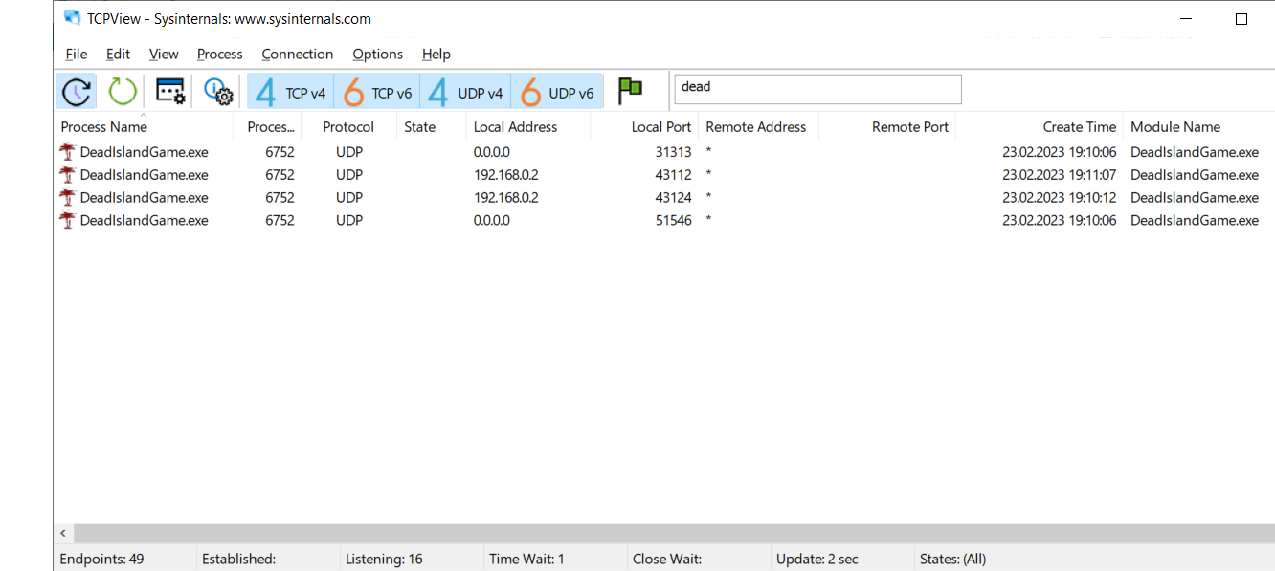
Task: Click 'Listening: 16' in status bar
Action: click(x=384, y=559)
